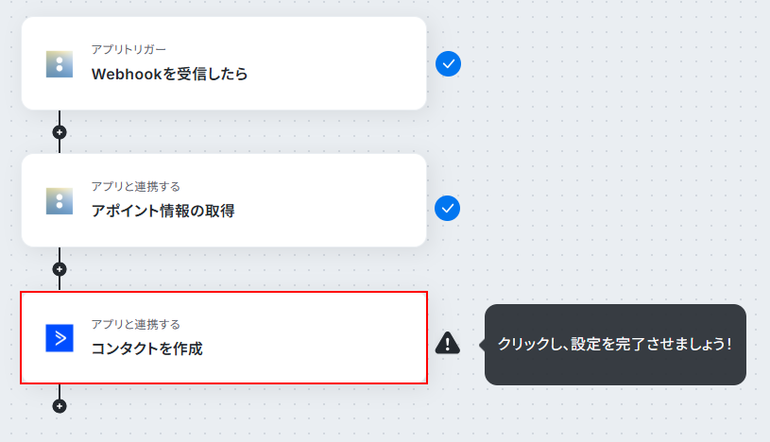
Task: Add step below アポイント情報の取得 with plus
Action: 60,269
